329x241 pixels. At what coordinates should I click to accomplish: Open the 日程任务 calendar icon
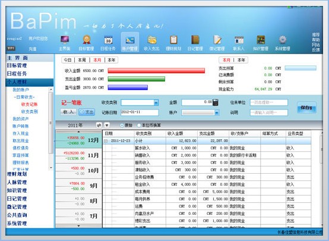[108, 39]
